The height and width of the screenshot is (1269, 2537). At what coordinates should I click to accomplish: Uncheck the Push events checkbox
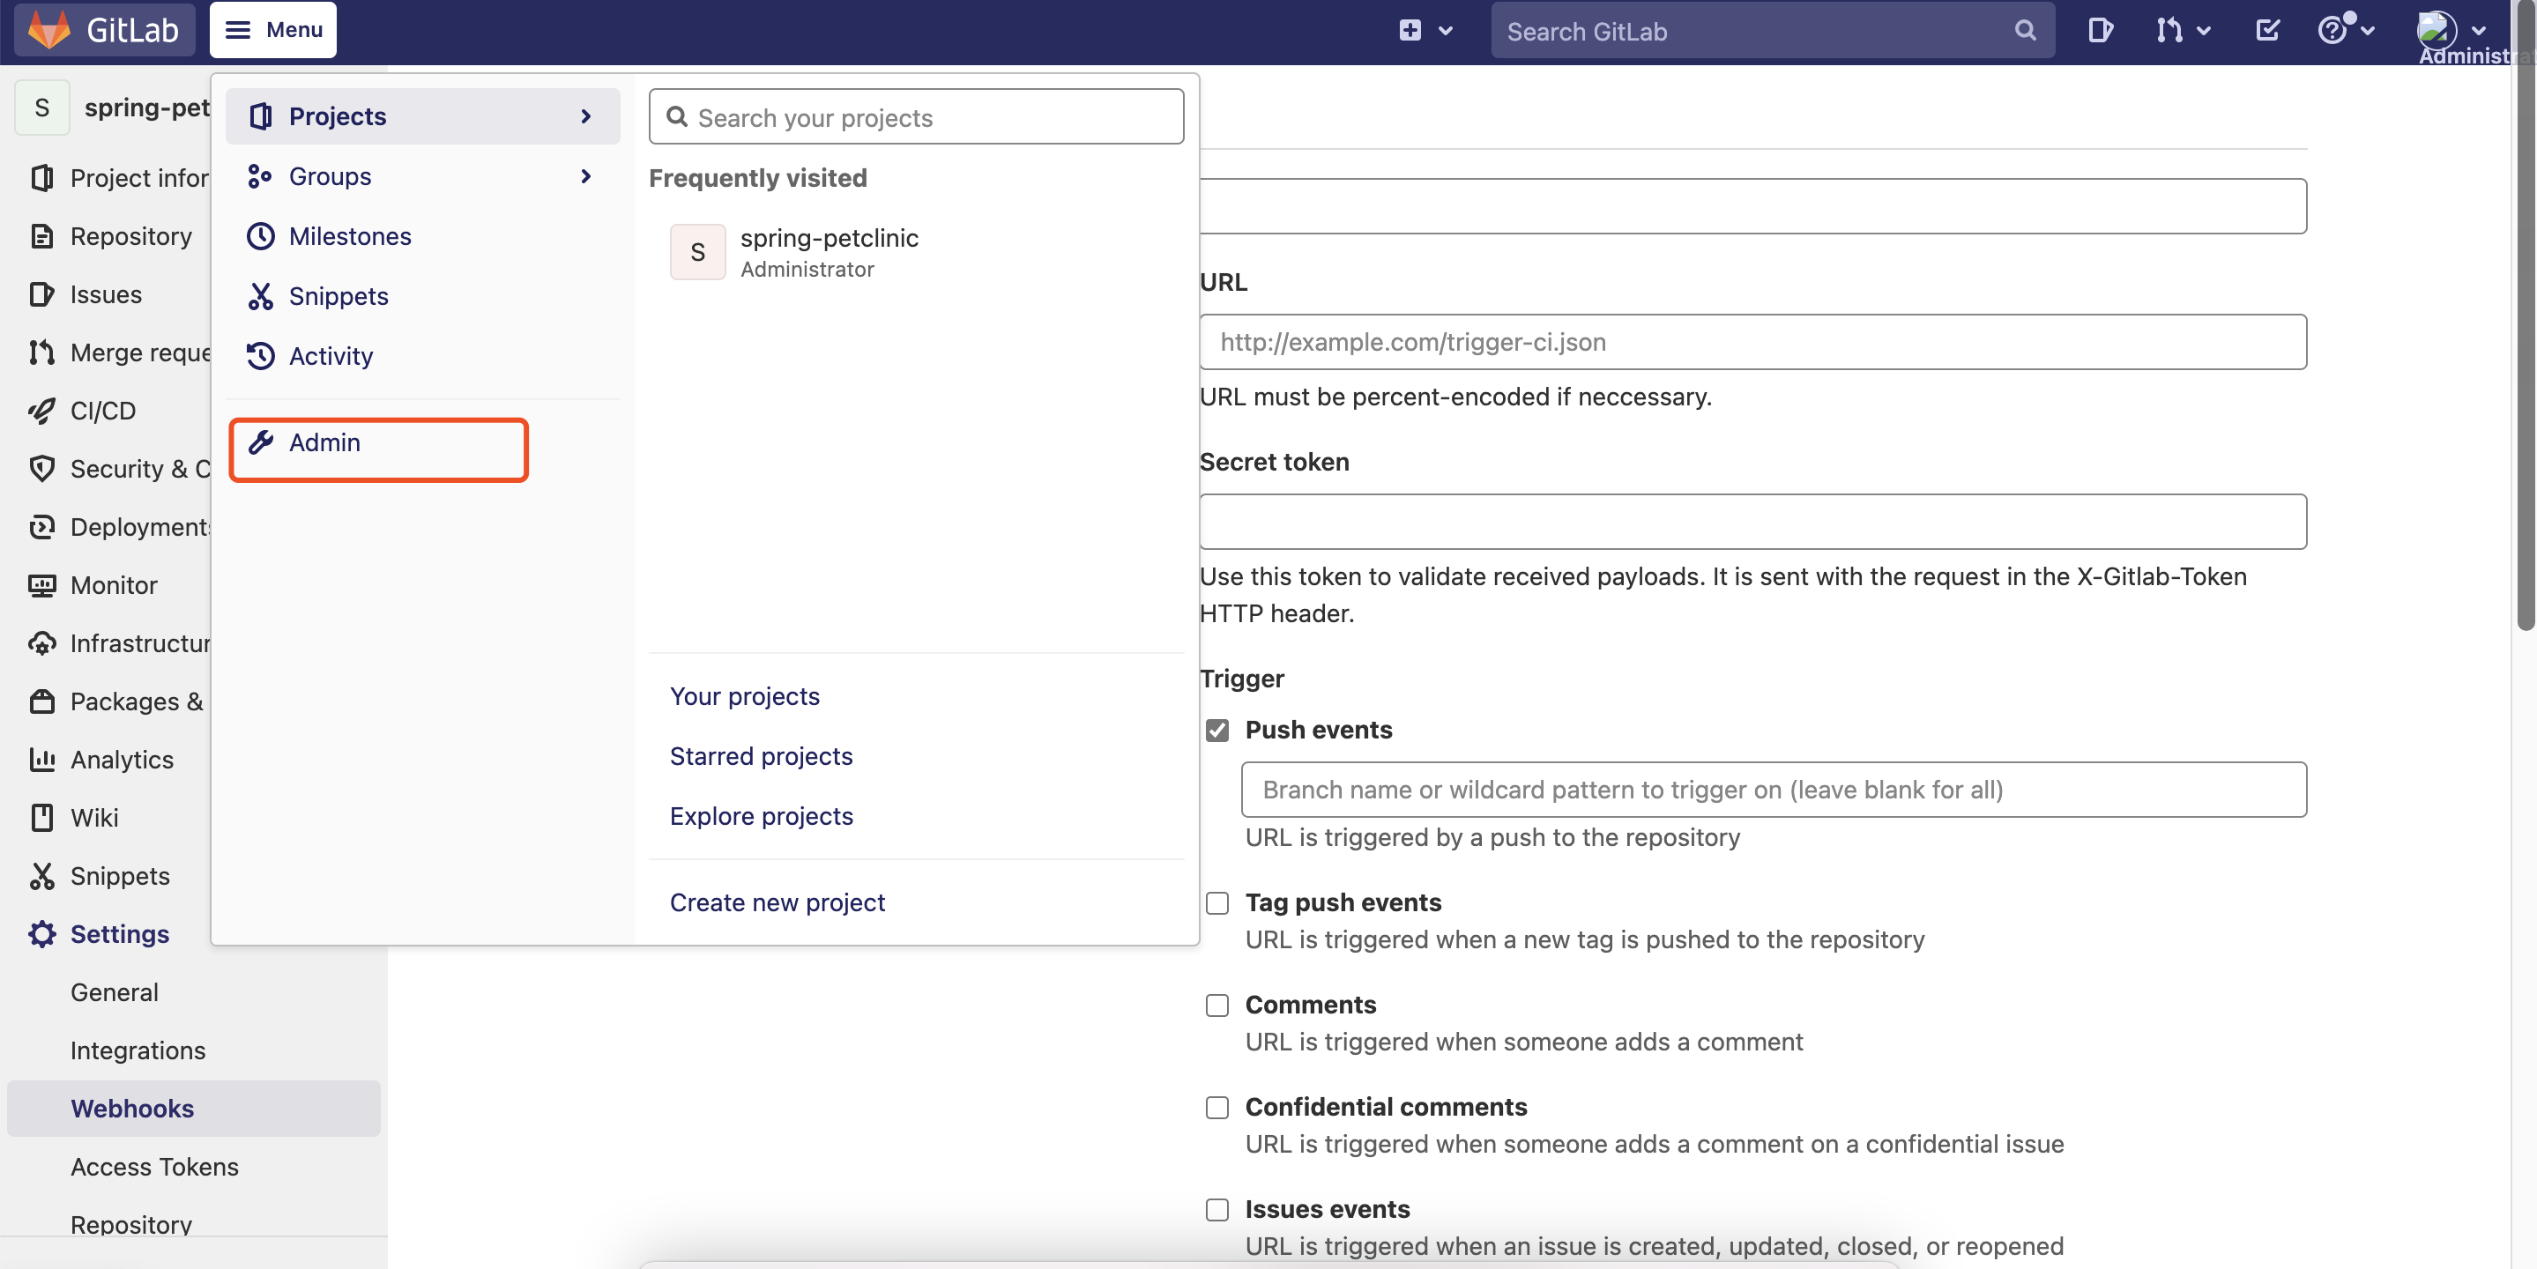(x=1217, y=730)
